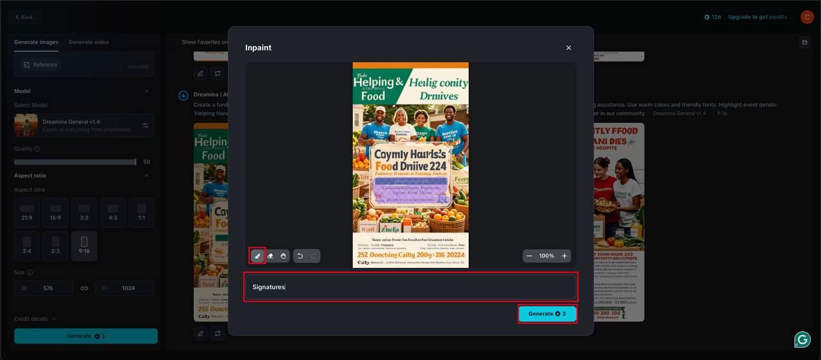The height and width of the screenshot is (360, 821).
Task: Collapse the Model section chevron
Action: (x=146, y=91)
